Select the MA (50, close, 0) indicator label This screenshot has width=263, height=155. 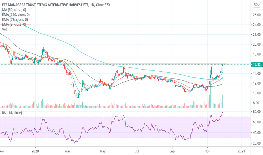(14, 10)
